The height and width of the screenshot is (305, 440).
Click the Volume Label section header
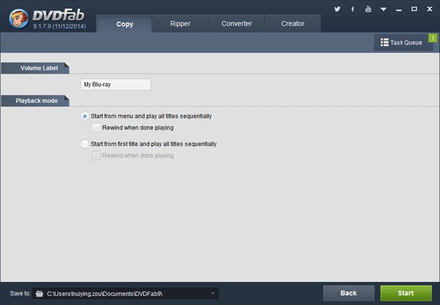pos(35,68)
